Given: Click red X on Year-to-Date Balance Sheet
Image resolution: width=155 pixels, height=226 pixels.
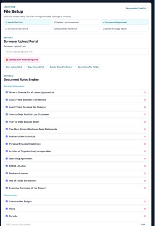Looking at the screenshot, I should [x=145, y=122].
